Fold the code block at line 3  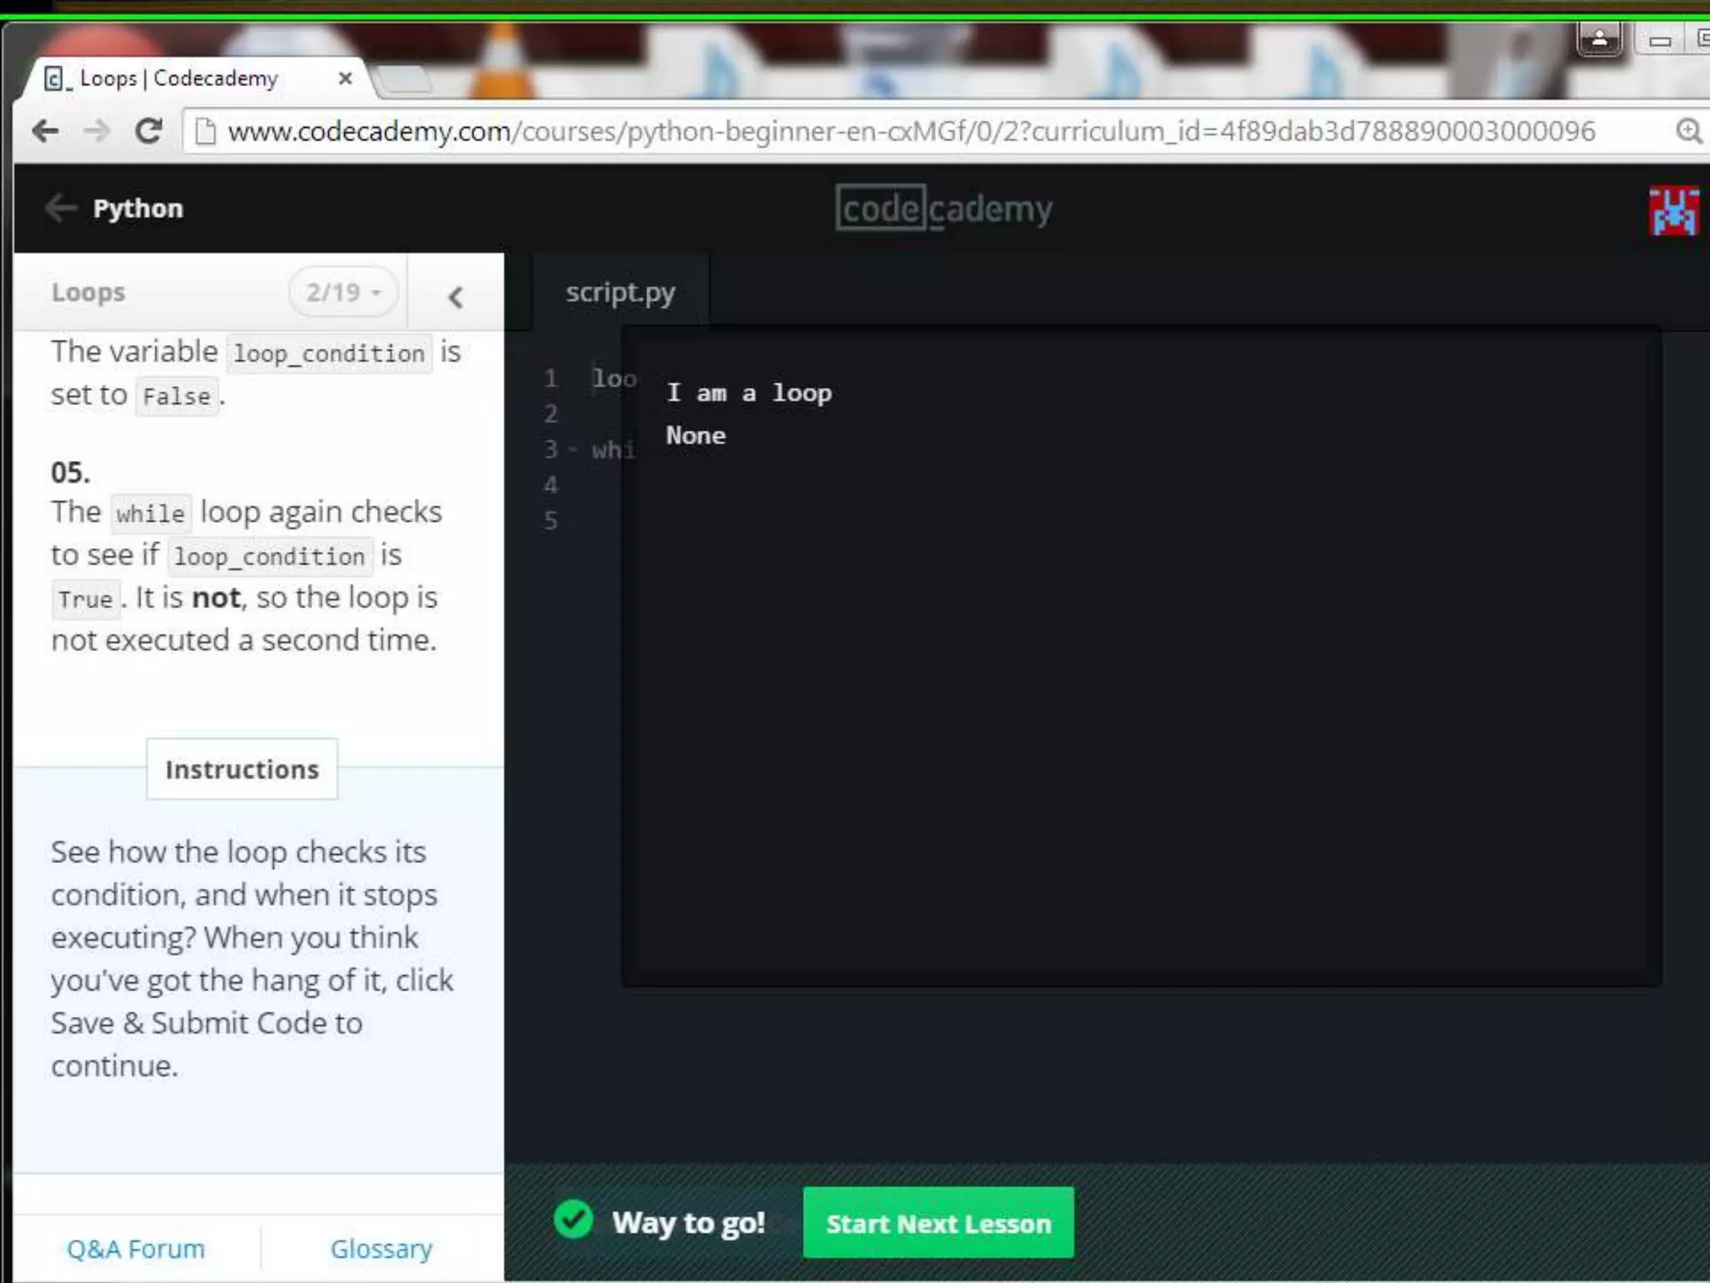573,449
